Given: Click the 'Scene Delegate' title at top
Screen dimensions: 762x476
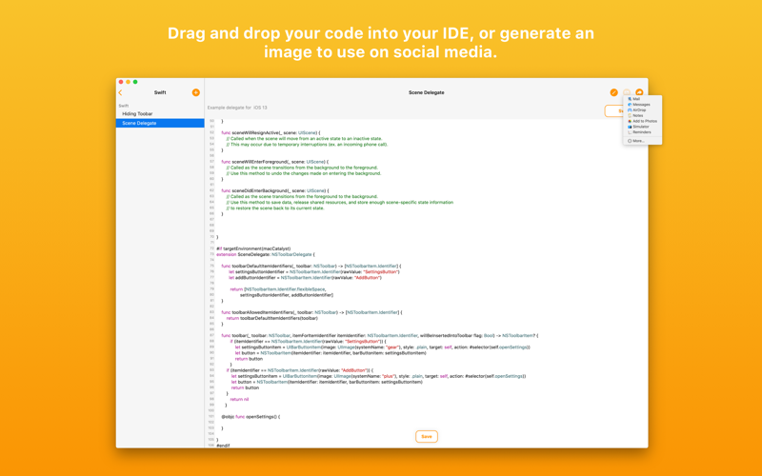Looking at the screenshot, I should pyautogui.click(x=426, y=92).
